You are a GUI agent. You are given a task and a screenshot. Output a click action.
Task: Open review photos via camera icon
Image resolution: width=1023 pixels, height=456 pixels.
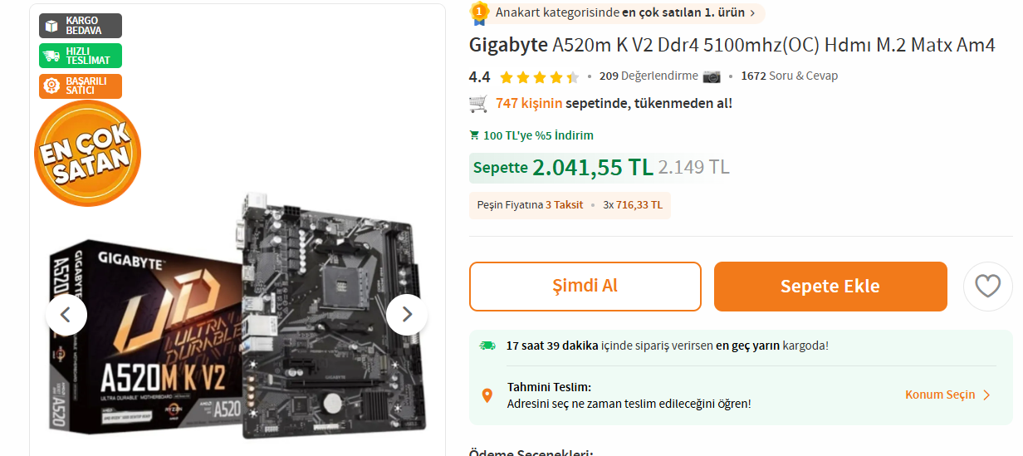pyautogui.click(x=712, y=76)
